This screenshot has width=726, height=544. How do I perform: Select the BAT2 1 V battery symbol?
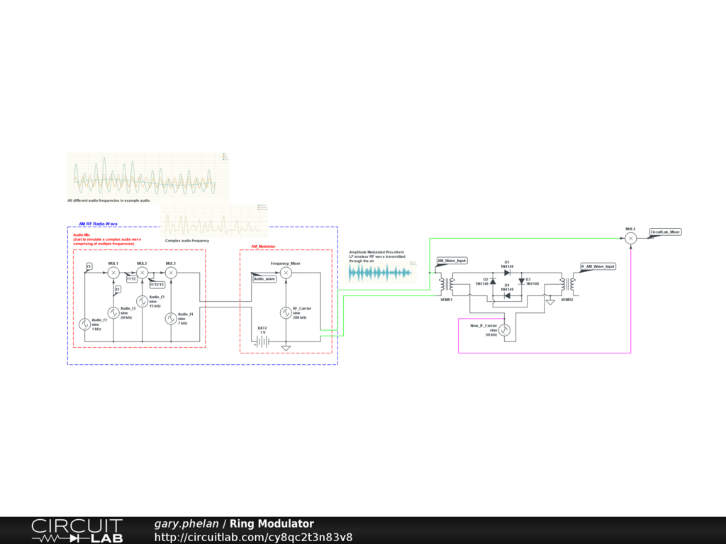click(x=263, y=341)
